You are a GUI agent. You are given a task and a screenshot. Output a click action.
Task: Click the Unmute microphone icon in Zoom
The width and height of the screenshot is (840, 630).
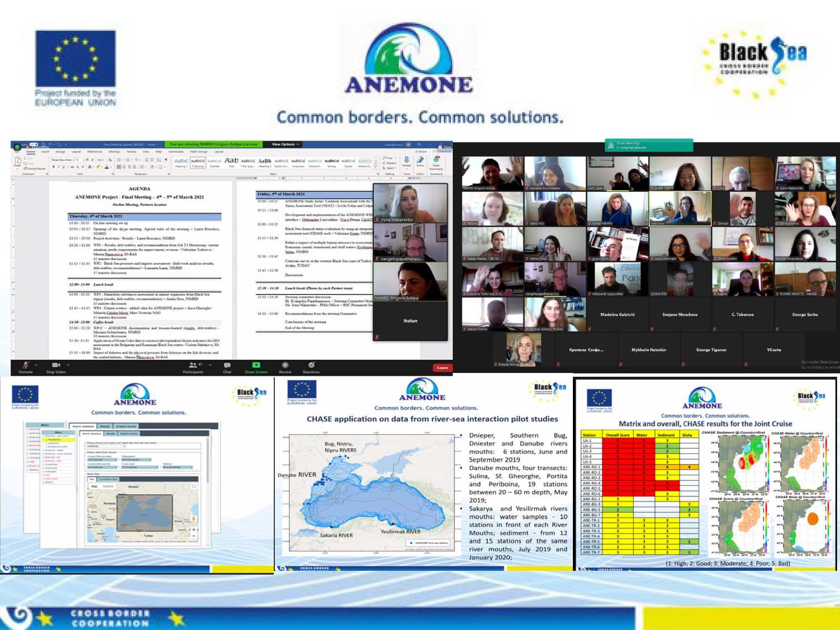(26, 365)
